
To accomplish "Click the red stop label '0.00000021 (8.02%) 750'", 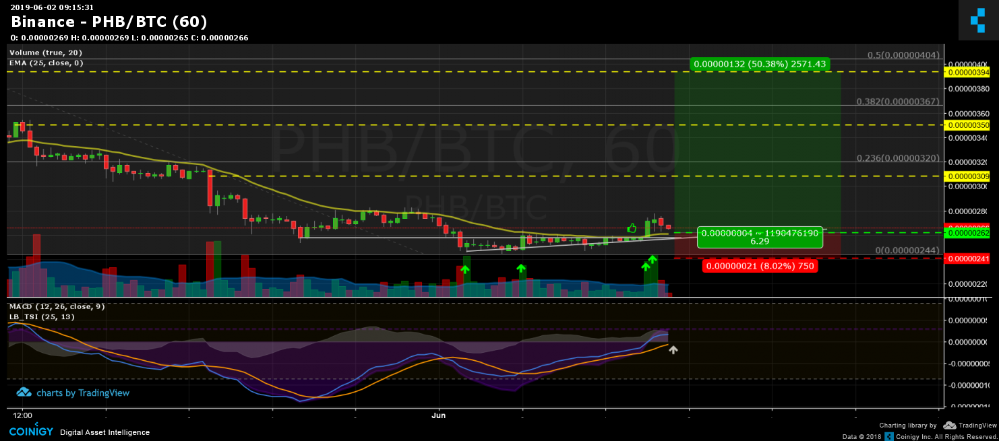I will click(x=759, y=266).
